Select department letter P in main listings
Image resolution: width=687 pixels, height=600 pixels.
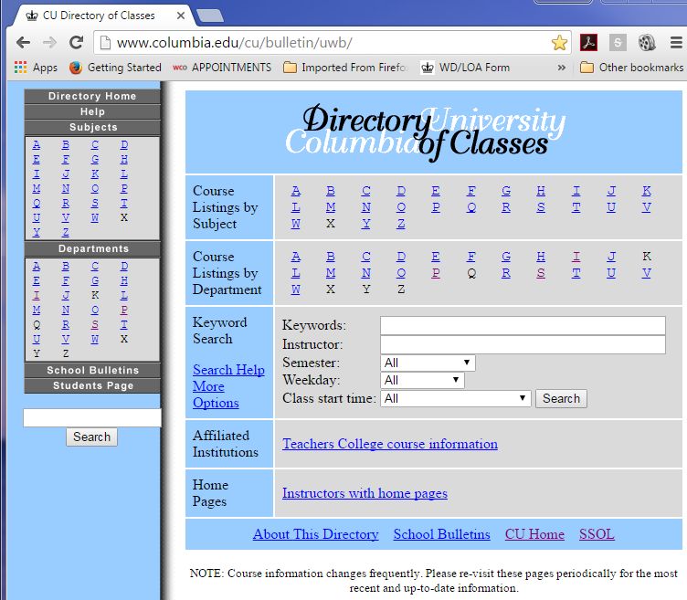pyautogui.click(x=436, y=273)
